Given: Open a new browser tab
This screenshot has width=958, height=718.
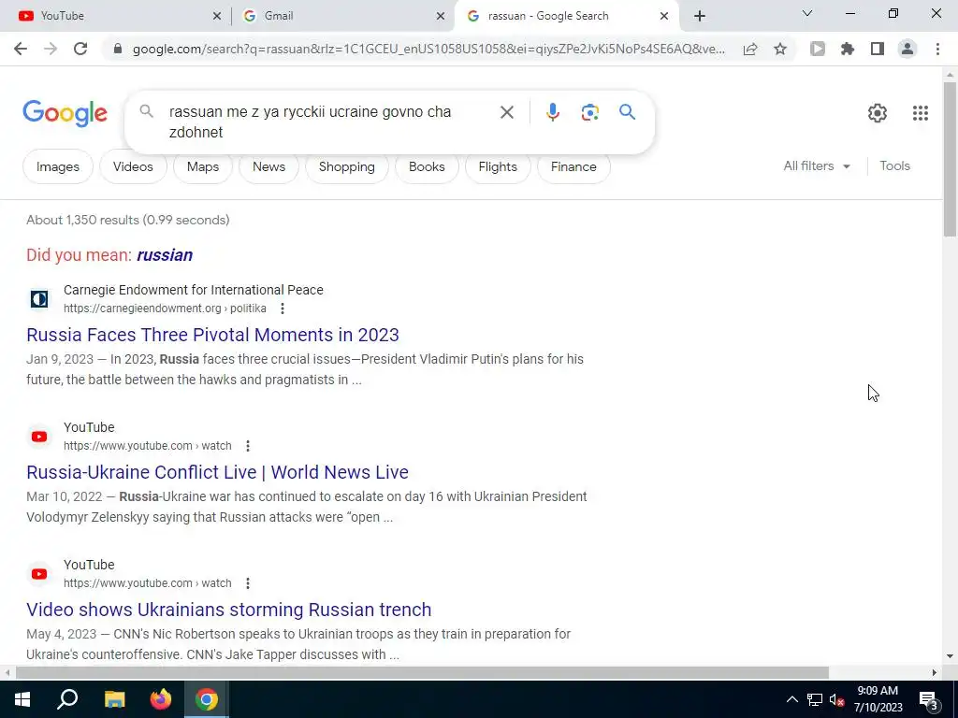Looking at the screenshot, I should pos(700,17).
